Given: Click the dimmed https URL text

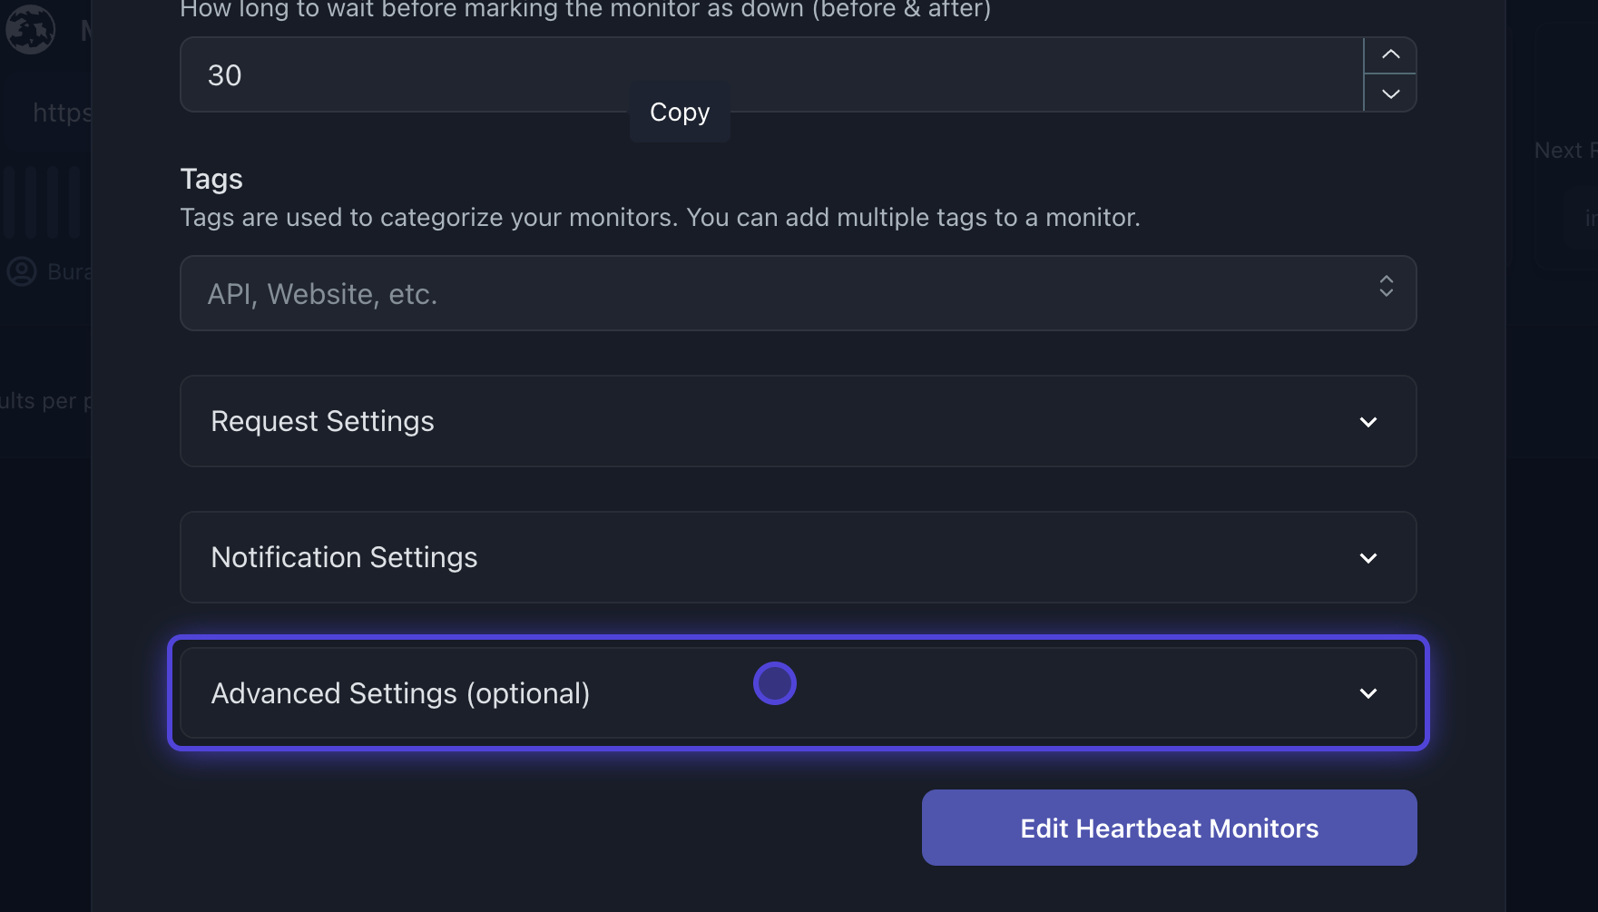Looking at the screenshot, I should 62,113.
